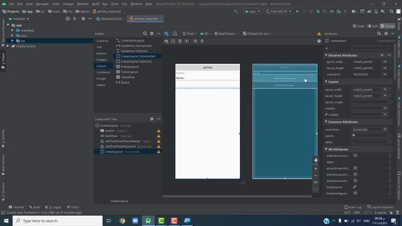402x226 pixels.
Task: Open the Pixel API 29 device dropdown
Action: coord(279,11)
